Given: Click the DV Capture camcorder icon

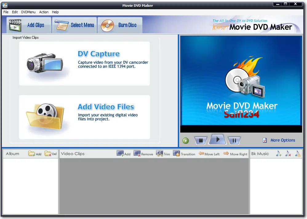Looking at the screenshot, I should click(x=45, y=63).
